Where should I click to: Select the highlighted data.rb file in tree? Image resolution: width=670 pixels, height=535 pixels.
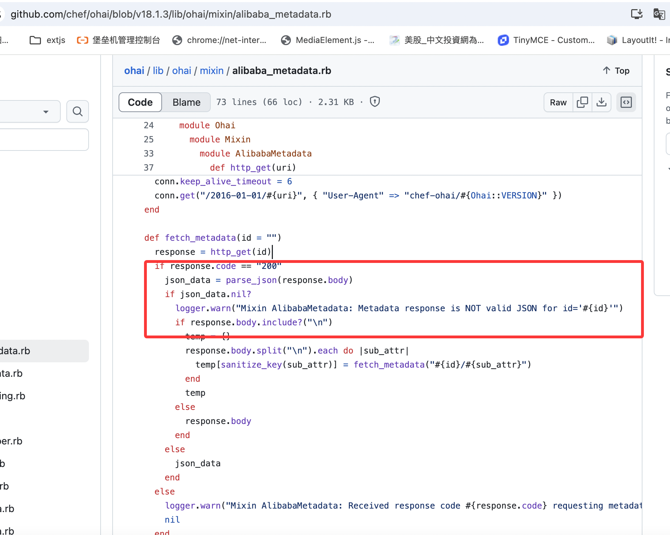click(x=44, y=351)
